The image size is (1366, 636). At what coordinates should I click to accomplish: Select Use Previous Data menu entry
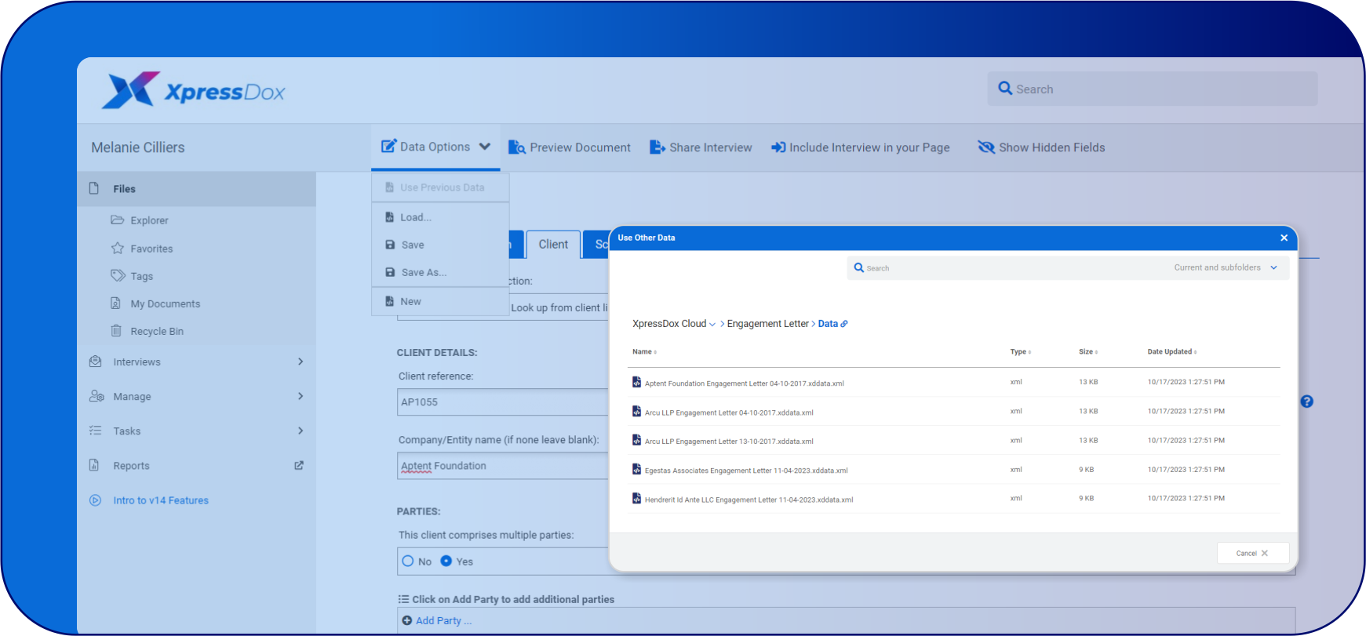pos(440,187)
